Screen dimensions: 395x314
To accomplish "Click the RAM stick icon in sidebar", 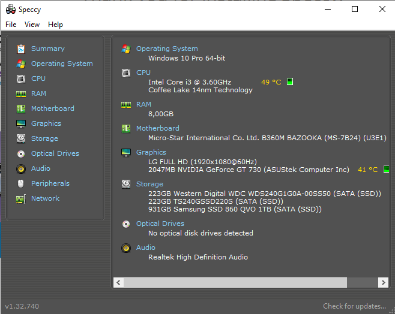I will pyautogui.click(x=21, y=94).
